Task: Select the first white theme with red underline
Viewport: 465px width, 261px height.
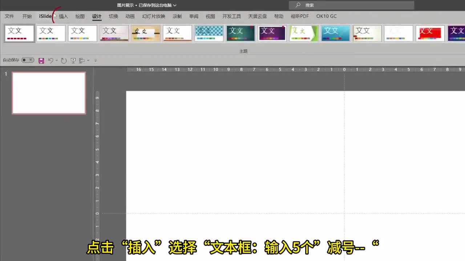Action: pyautogui.click(x=19, y=33)
